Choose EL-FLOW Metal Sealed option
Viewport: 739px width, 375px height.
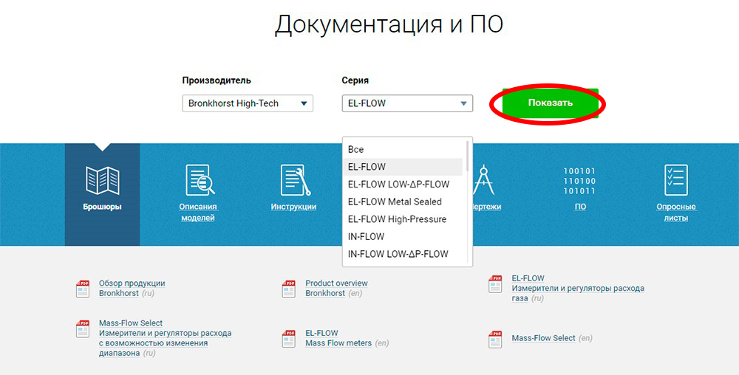click(403, 202)
